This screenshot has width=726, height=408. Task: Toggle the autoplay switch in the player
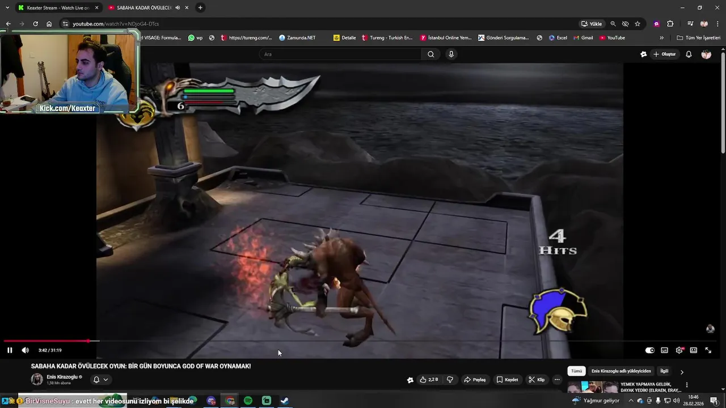[650, 350]
